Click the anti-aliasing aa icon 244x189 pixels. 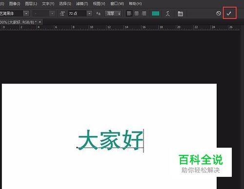98,14
